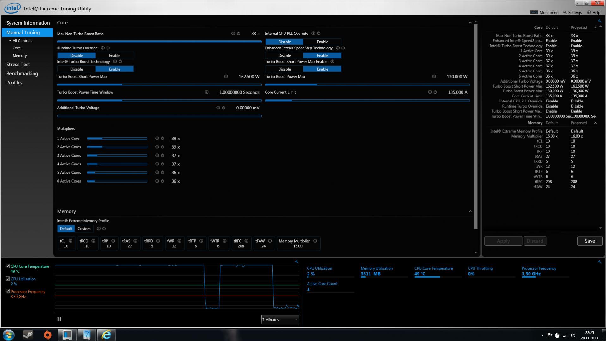
Task: Reset Enhanced Intel SpeedStep Technology setting
Action: [343, 48]
